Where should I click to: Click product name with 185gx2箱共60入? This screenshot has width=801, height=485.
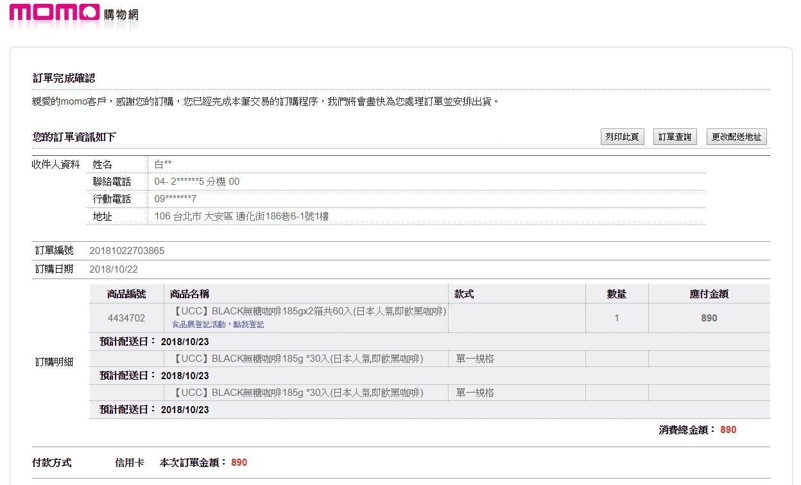tap(310, 311)
